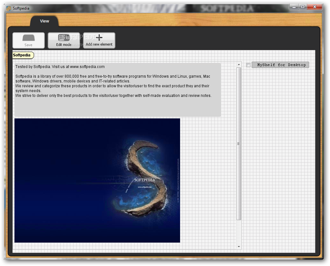The width and height of the screenshot is (330, 266).
Task: Click text 'Tested by Softpedia. Visit us at www.softpedia.com'
Action: (60, 67)
